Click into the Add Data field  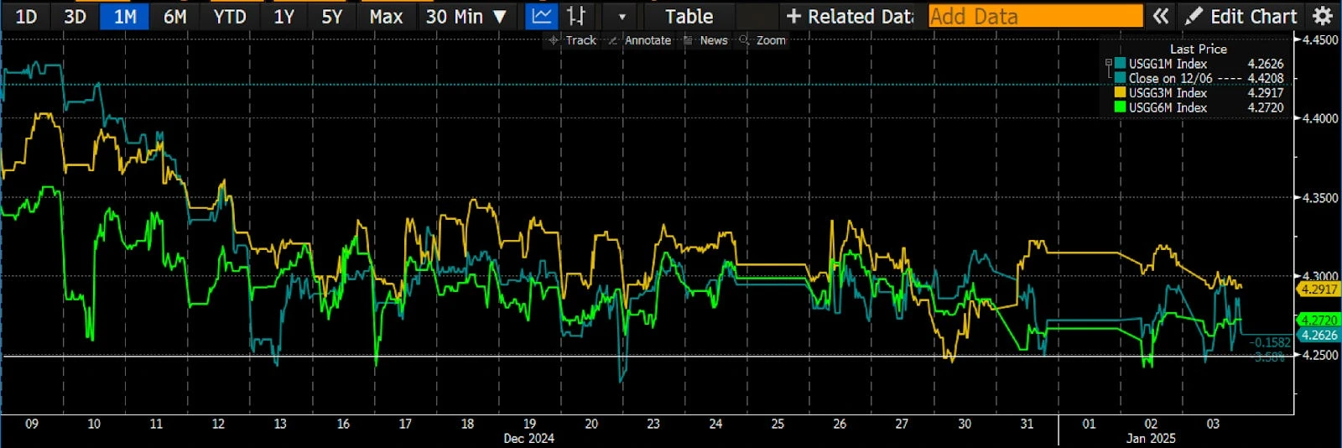(1035, 16)
